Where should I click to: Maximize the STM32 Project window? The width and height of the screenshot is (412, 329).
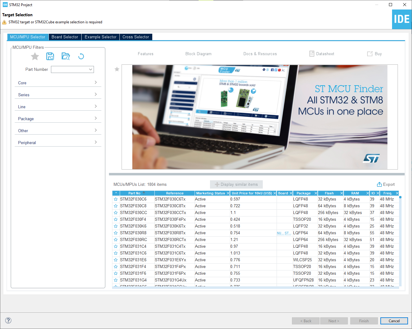391,5
